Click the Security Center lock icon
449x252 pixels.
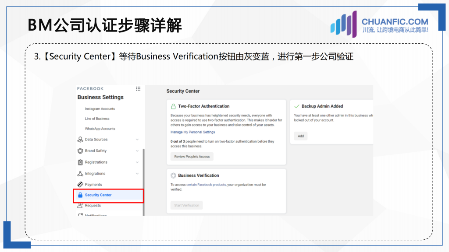[x=80, y=195]
